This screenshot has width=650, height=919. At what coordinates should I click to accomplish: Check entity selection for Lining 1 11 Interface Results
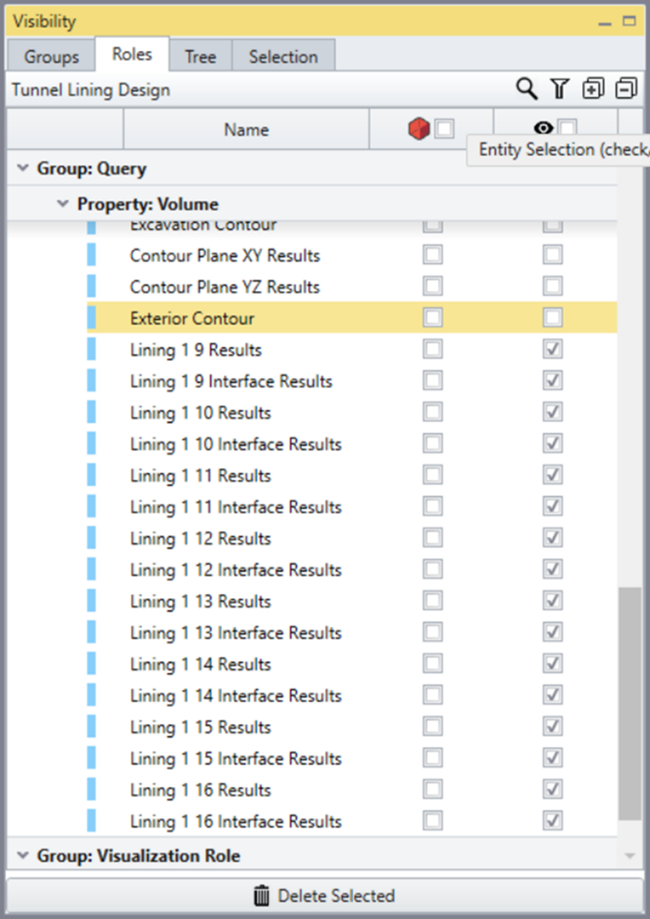[433, 506]
